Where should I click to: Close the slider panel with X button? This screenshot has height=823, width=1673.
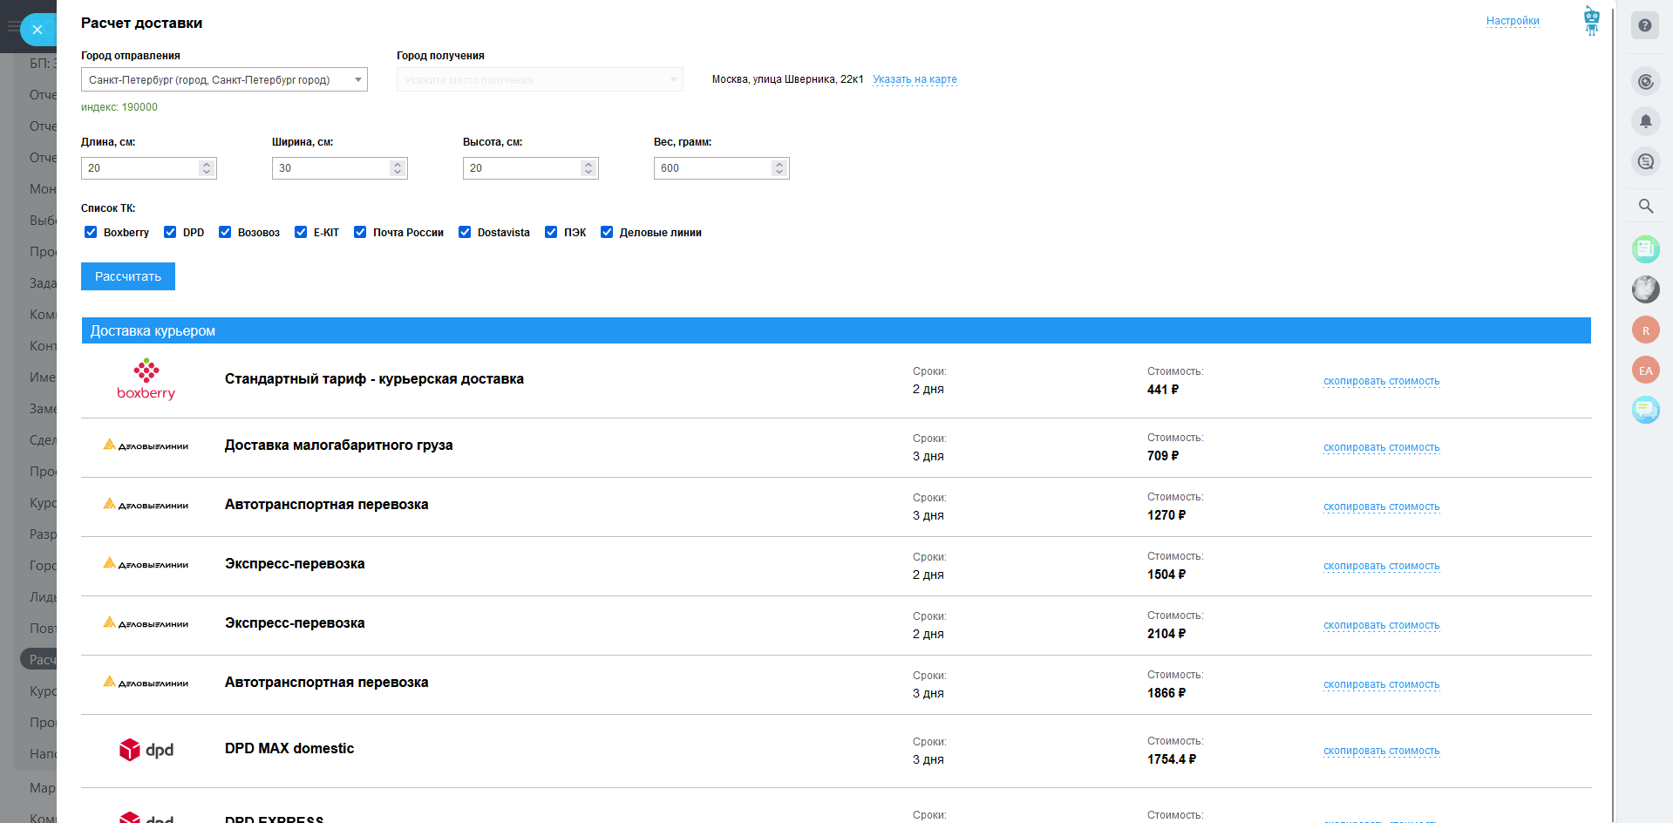click(37, 30)
